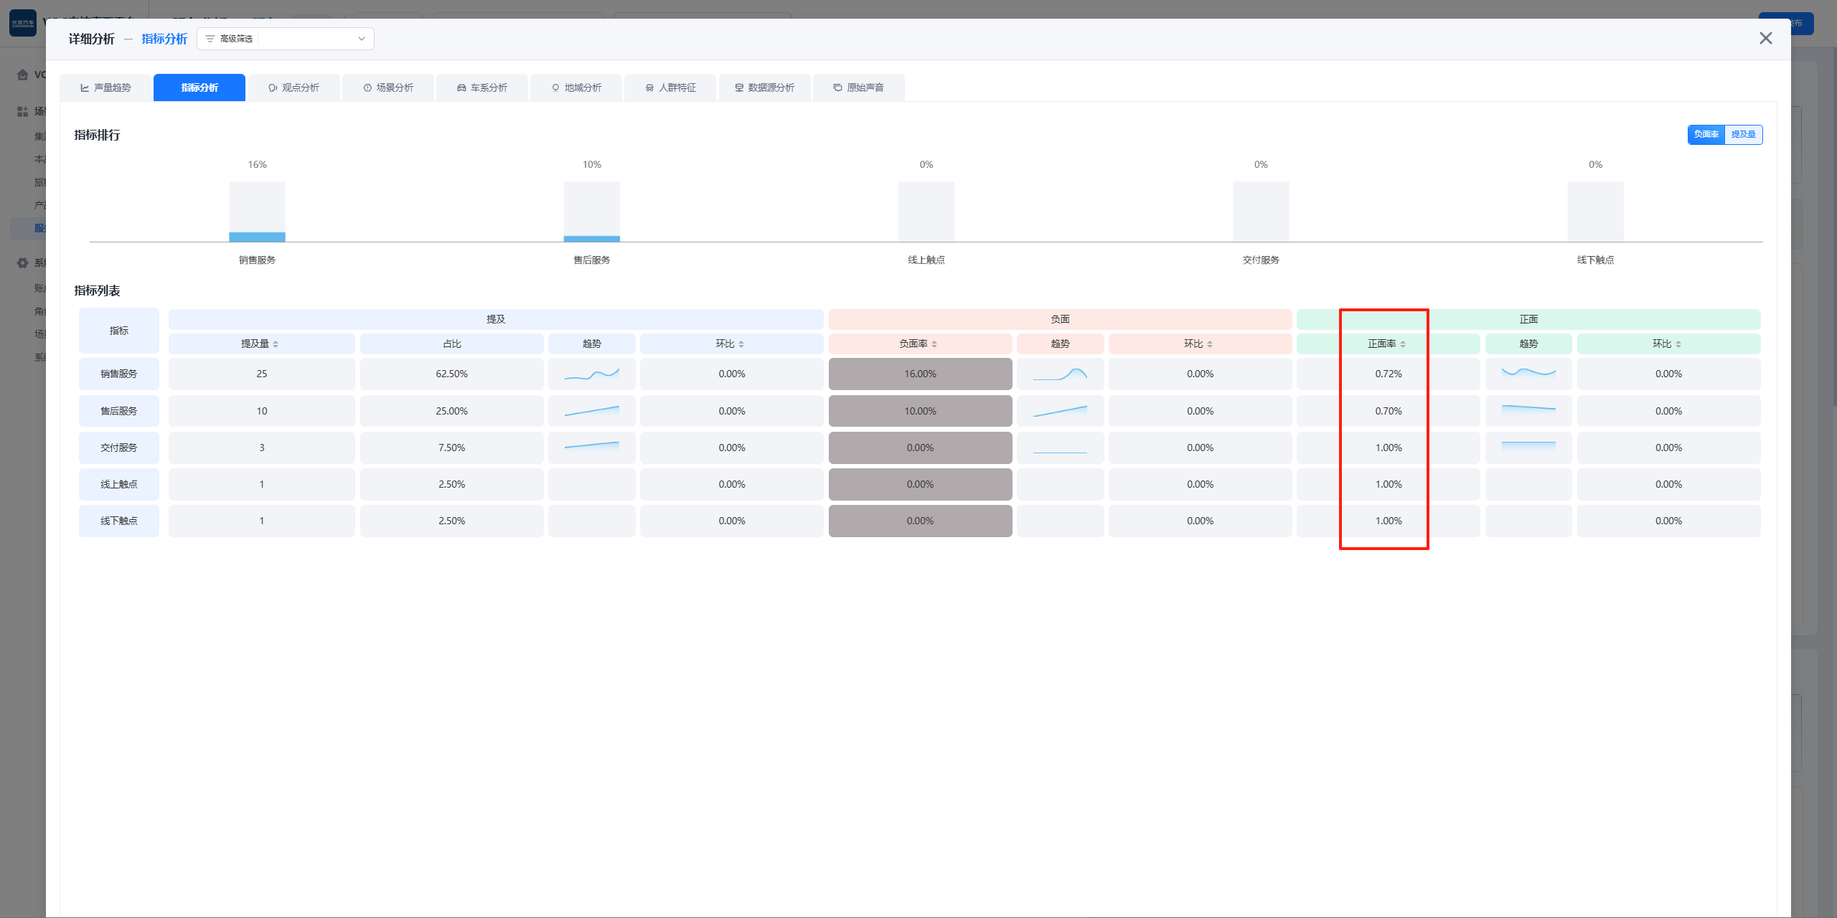The width and height of the screenshot is (1837, 918).
Task: Close the 详细分析 dialog with the X
Action: point(1765,38)
